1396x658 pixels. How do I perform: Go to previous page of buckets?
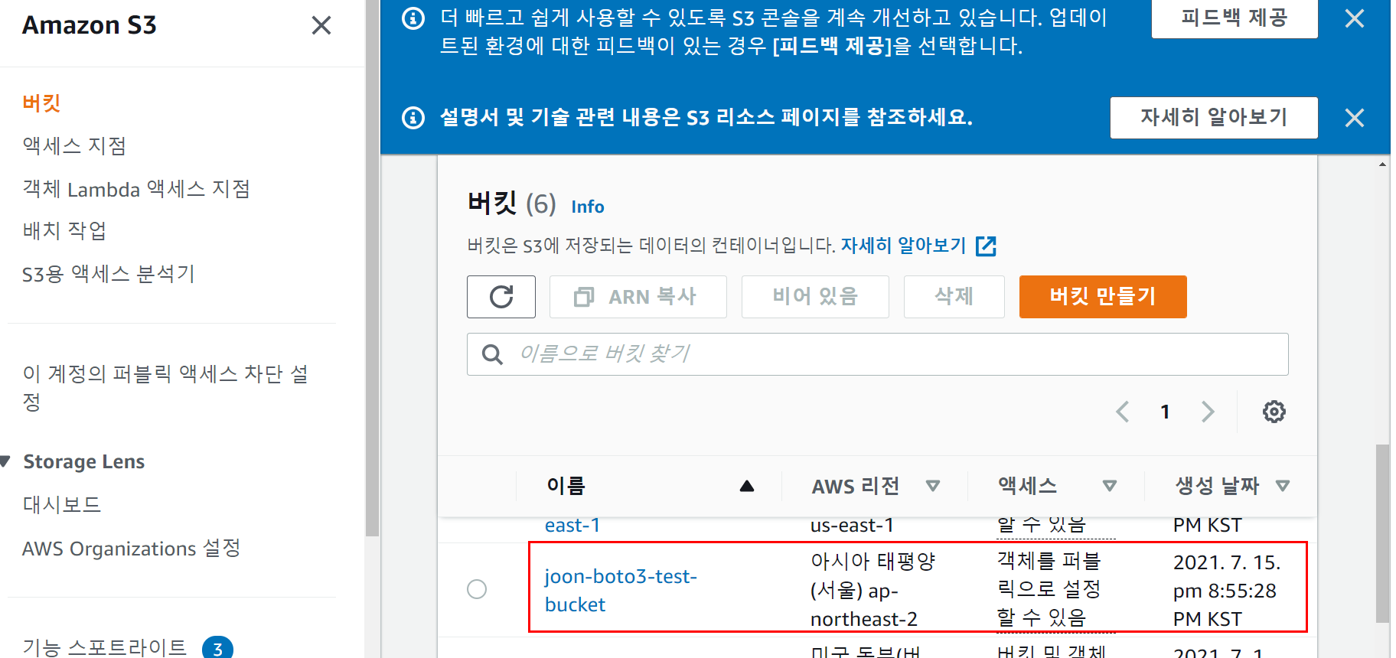click(x=1123, y=412)
